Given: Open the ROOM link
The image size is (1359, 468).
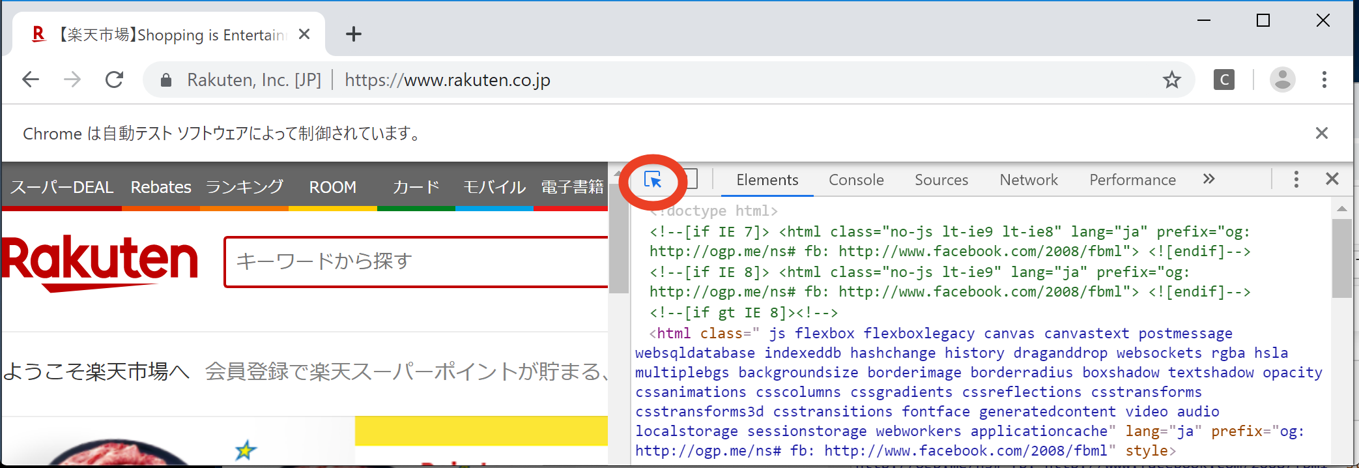Looking at the screenshot, I should (x=332, y=188).
